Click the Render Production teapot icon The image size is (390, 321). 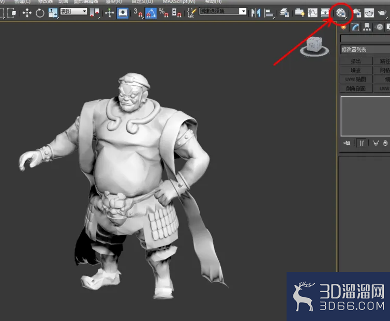pos(382,13)
